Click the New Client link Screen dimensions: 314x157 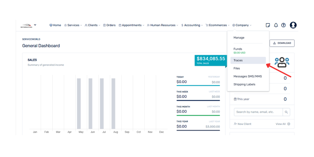(243, 124)
